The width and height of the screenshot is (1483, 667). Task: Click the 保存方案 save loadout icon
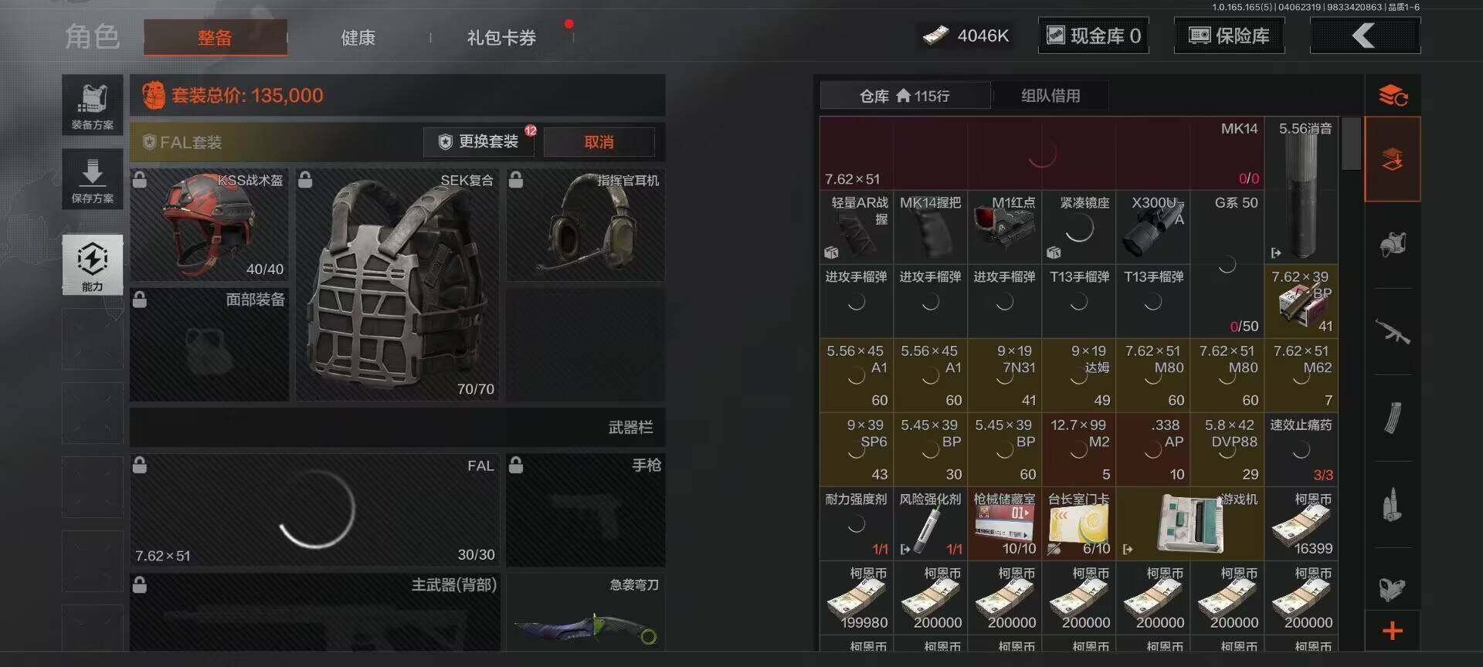point(93,178)
